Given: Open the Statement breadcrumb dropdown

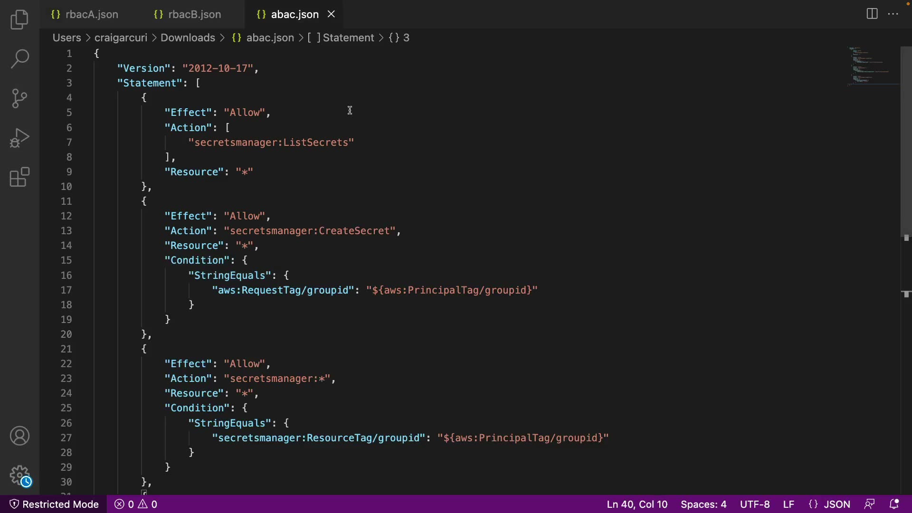Looking at the screenshot, I should (348, 38).
